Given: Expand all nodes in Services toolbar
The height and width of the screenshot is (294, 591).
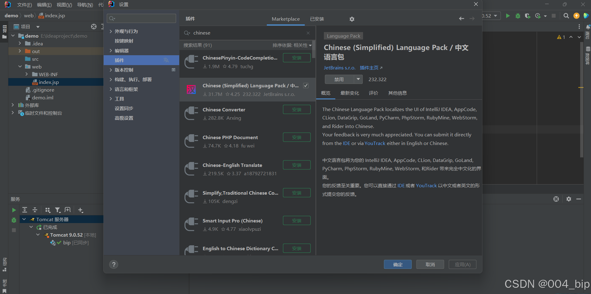Looking at the screenshot, I should click(x=25, y=210).
